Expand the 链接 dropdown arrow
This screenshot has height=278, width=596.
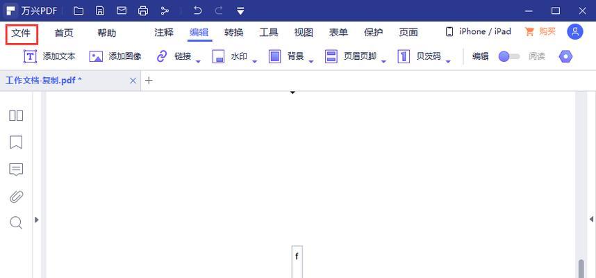click(198, 61)
